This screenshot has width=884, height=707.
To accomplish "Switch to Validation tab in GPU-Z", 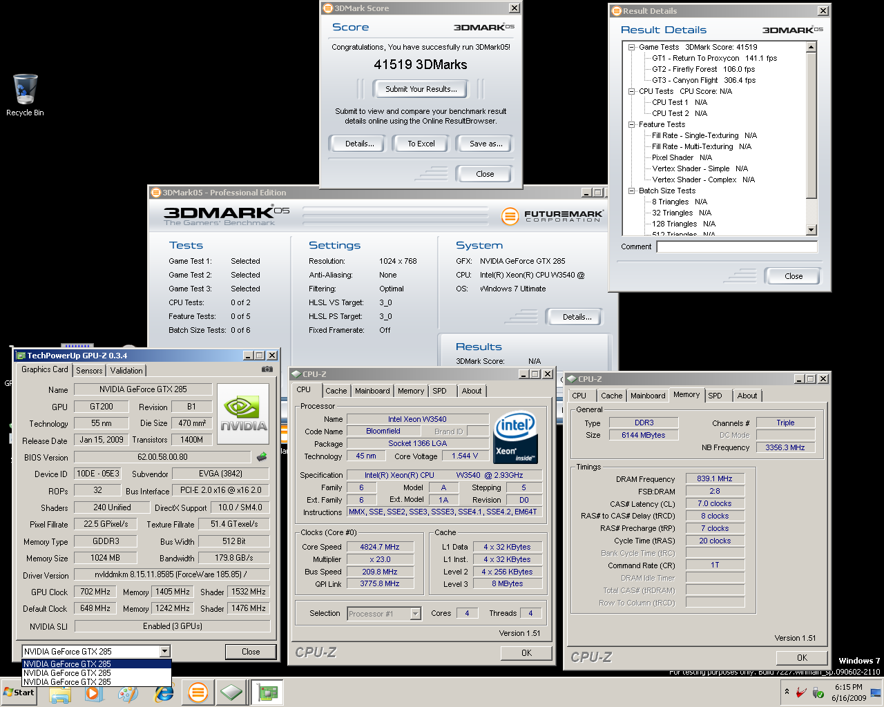I will pos(126,371).
